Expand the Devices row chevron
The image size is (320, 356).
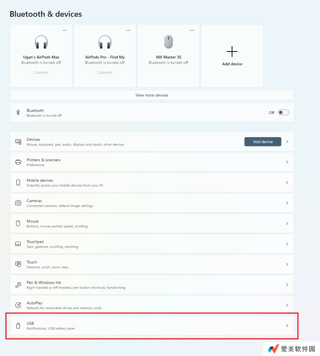(x=287, y=142)
